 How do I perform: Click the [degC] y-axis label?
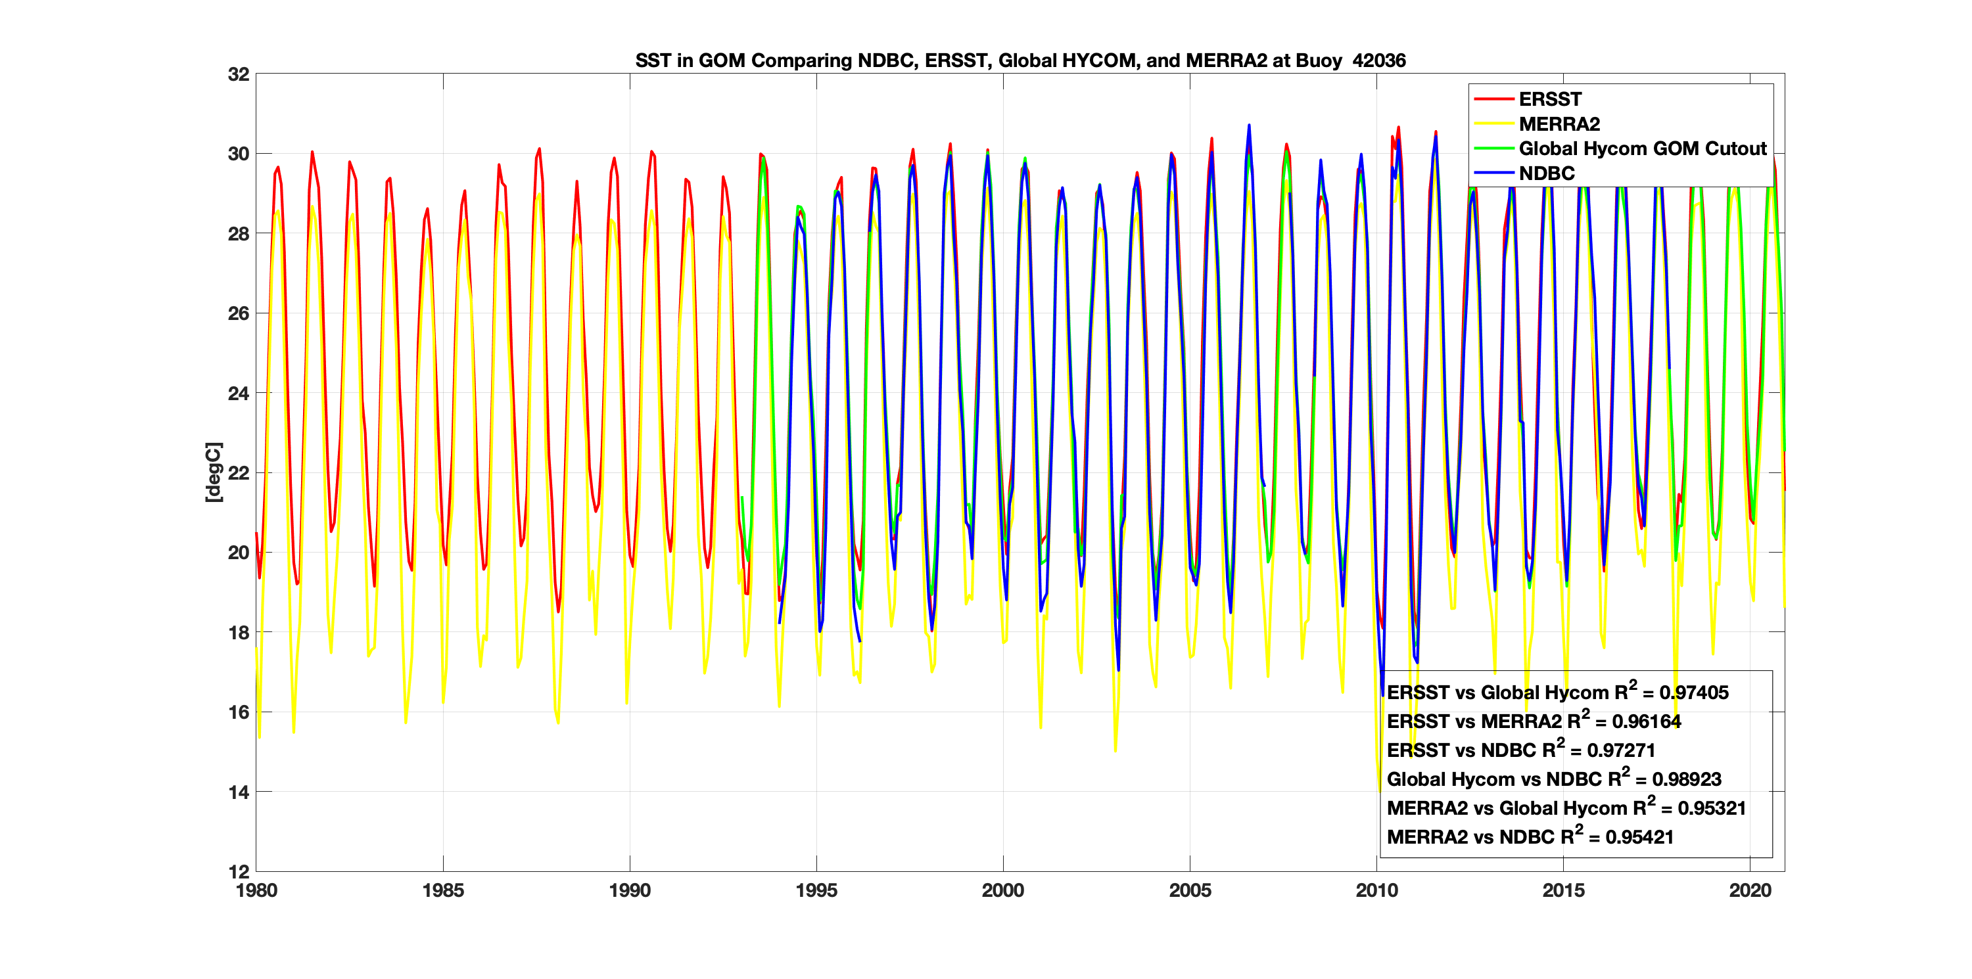click(x=214, y=472)
